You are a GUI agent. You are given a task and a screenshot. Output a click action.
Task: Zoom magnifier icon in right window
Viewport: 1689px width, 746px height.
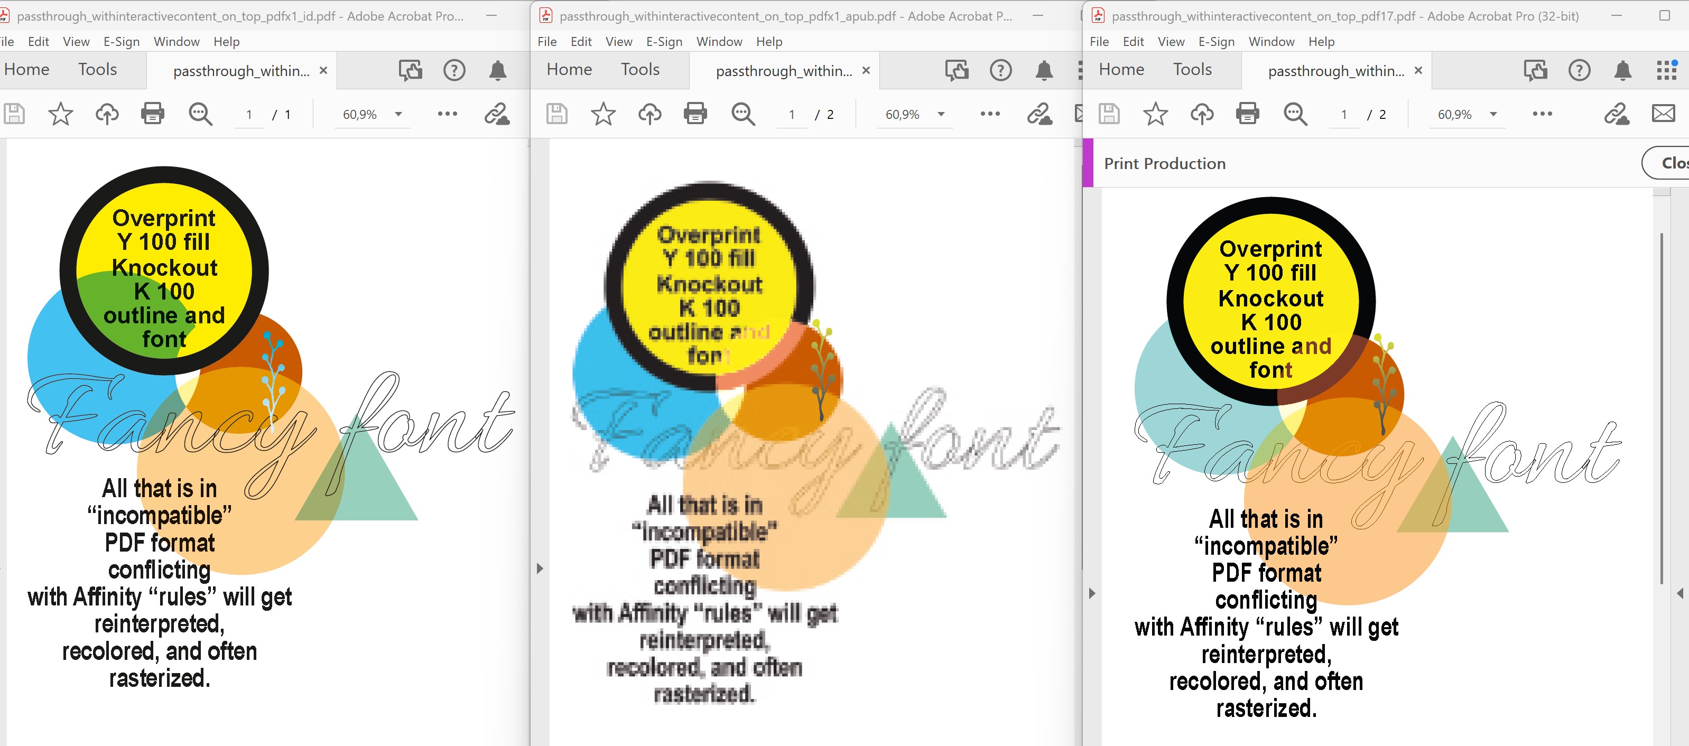click(1295, 114)
